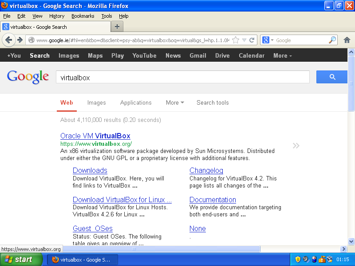Select the Web results tab
The height and width of the screenshot is (266, 355).
click(x=67, y=103)
